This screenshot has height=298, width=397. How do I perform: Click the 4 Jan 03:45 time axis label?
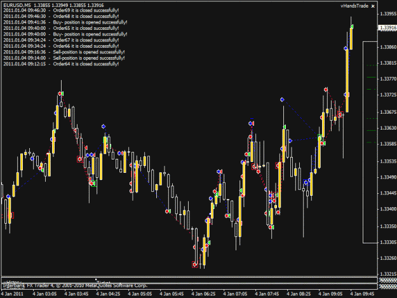(76, 294)
